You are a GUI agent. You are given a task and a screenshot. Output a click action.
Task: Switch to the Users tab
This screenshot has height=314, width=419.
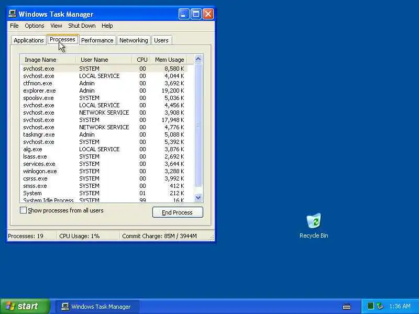coord(161,40)
